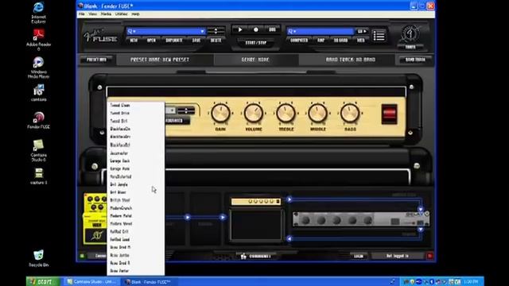Screen dimensions: 509x286
Task: Click the DUPLICATE preset button
Action: click(x=174, y=41)
